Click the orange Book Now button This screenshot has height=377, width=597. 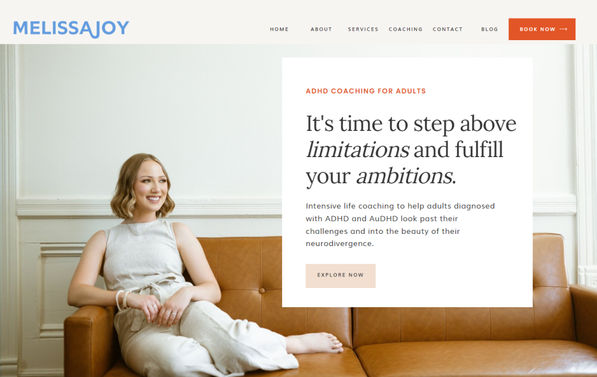pyautogui.click(x=542, y=29)
